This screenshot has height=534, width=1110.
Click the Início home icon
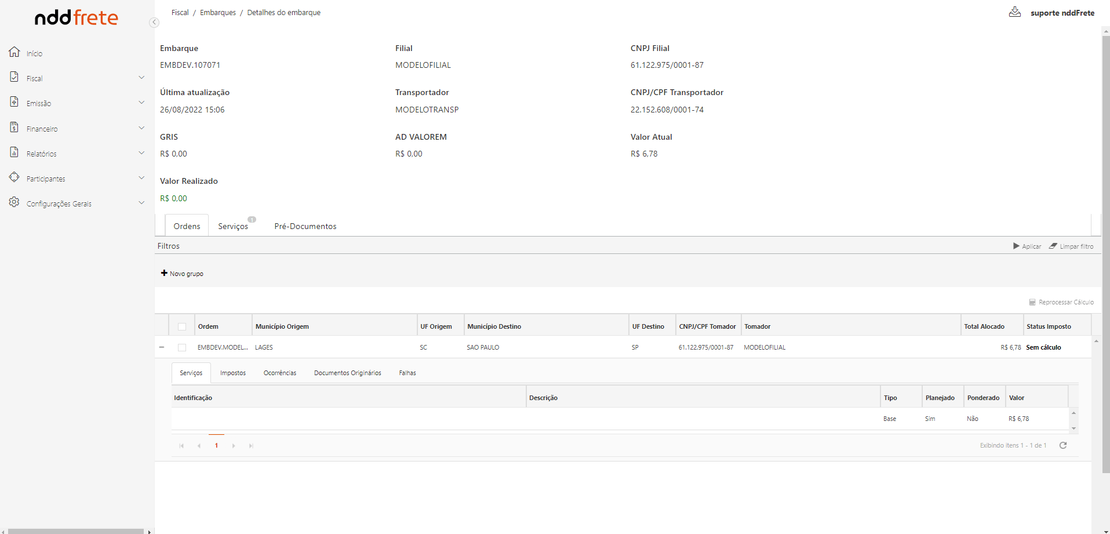pos(14,52)
